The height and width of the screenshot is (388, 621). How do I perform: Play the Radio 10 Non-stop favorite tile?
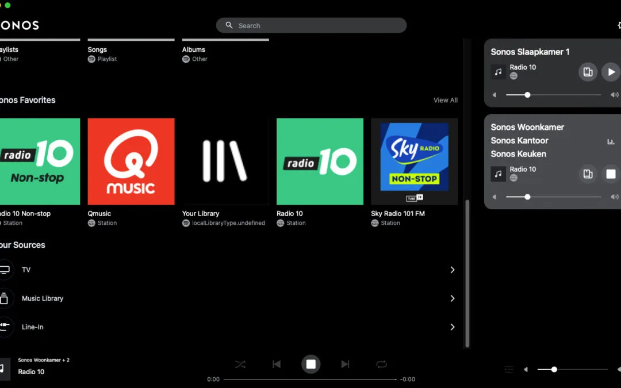[40, 162]
